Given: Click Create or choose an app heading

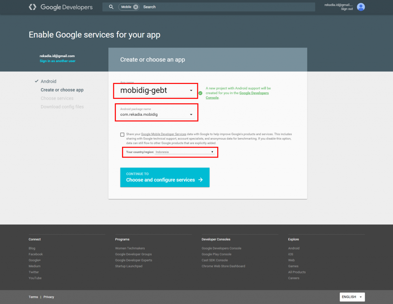Looking at the screenshot, I should coord(152,59).
